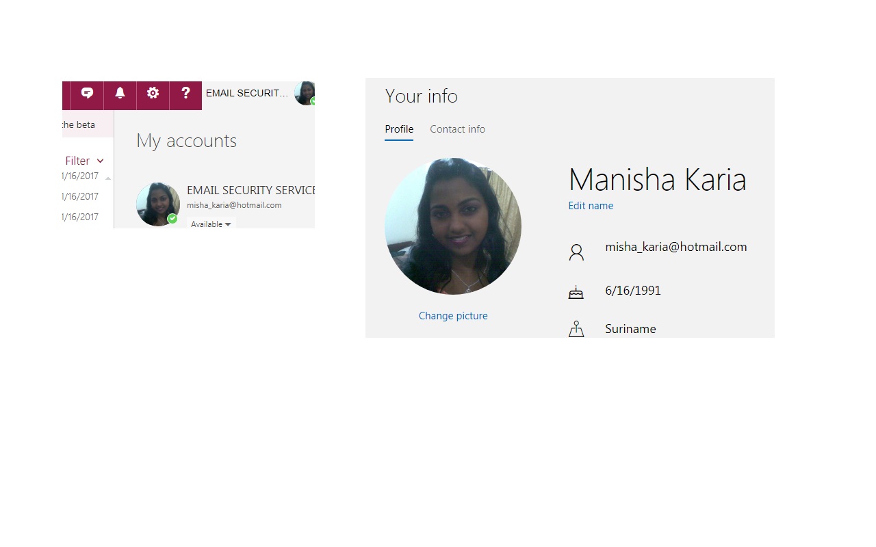Click the birthday cake icon
This screenshot has height=547, width=876.
click(x=576, y=293)
